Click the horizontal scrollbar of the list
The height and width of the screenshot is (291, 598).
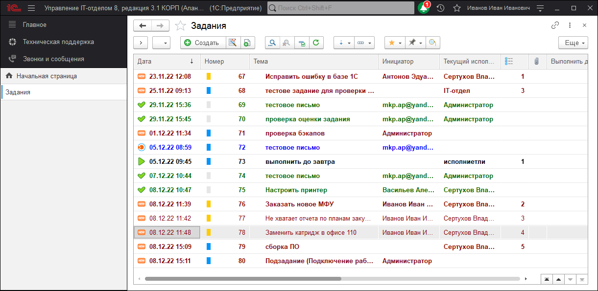243,279
